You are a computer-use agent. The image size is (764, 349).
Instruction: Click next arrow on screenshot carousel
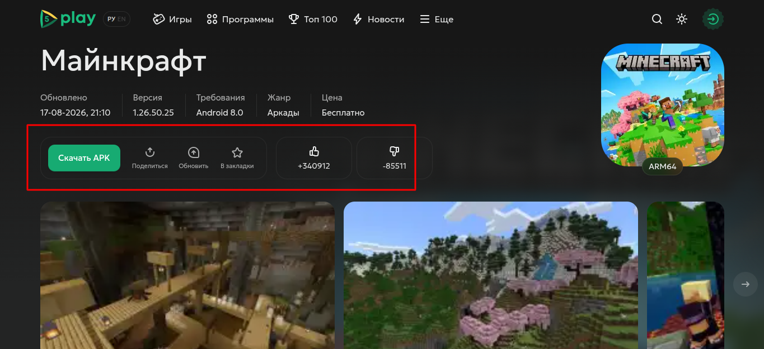coord(746,284)
